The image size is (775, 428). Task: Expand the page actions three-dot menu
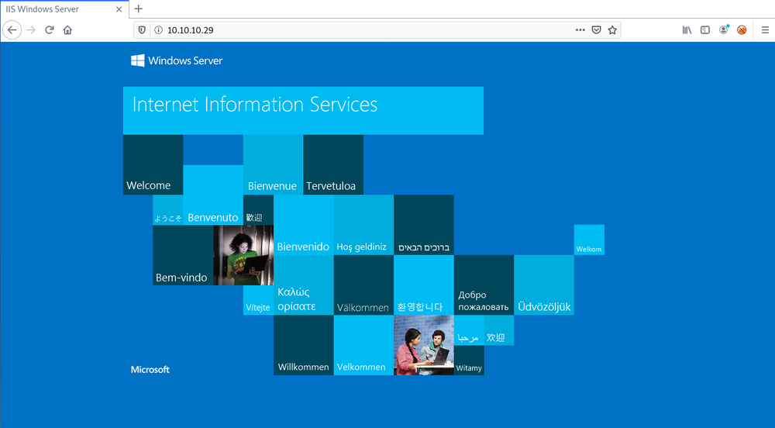(580, 30)
